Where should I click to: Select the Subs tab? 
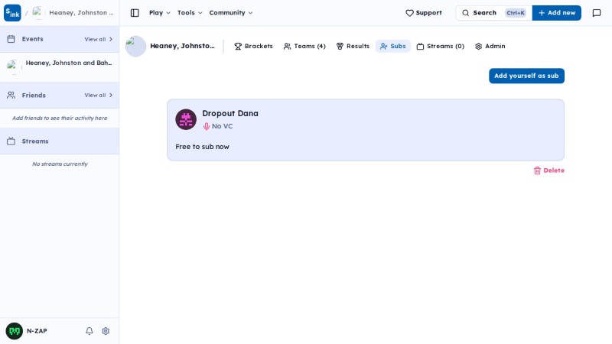(393, 46)
